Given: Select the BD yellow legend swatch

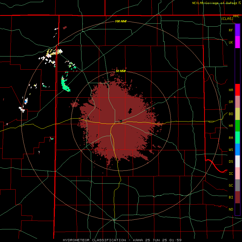Looking at the screenshot, I should point(237,114).
